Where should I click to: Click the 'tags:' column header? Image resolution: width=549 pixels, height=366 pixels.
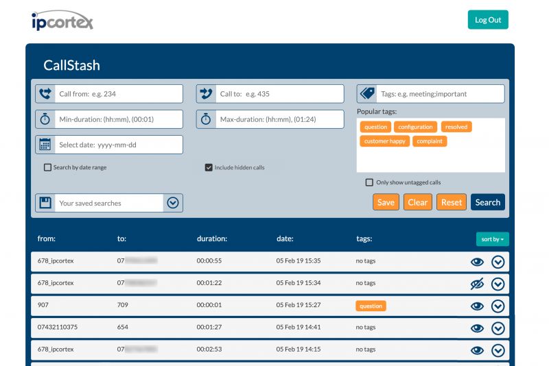[x=364, y=239]
